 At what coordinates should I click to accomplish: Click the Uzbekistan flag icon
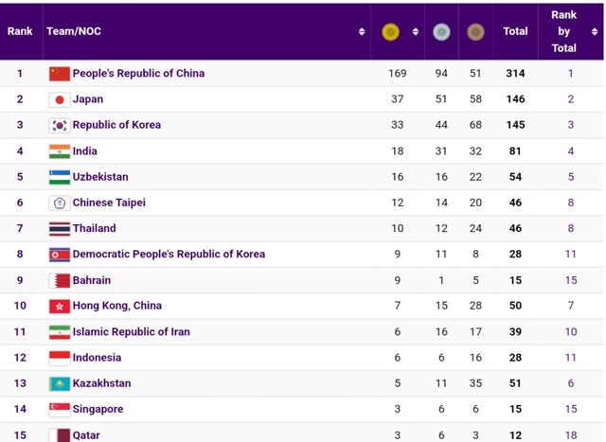[59, 177]
